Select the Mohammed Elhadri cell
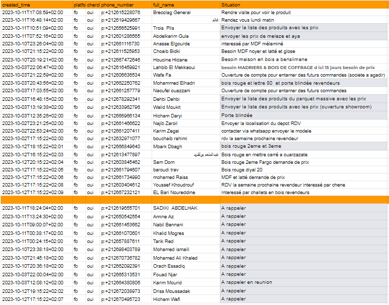389x305 pixels. click(x=186, y=83)
